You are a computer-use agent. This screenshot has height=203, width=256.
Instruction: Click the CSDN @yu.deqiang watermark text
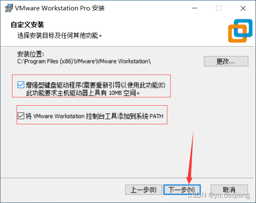[x=219, y=195]
